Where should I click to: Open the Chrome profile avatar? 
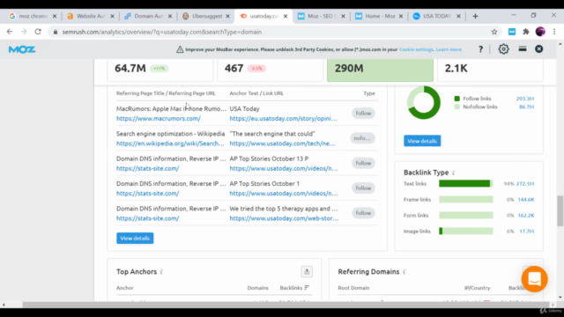pyautogui.click(x=540, y=32)
